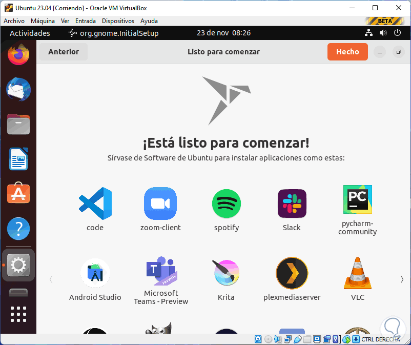Click the BETA badge in VirtualBox
The image size is (411, 345).
385,21
